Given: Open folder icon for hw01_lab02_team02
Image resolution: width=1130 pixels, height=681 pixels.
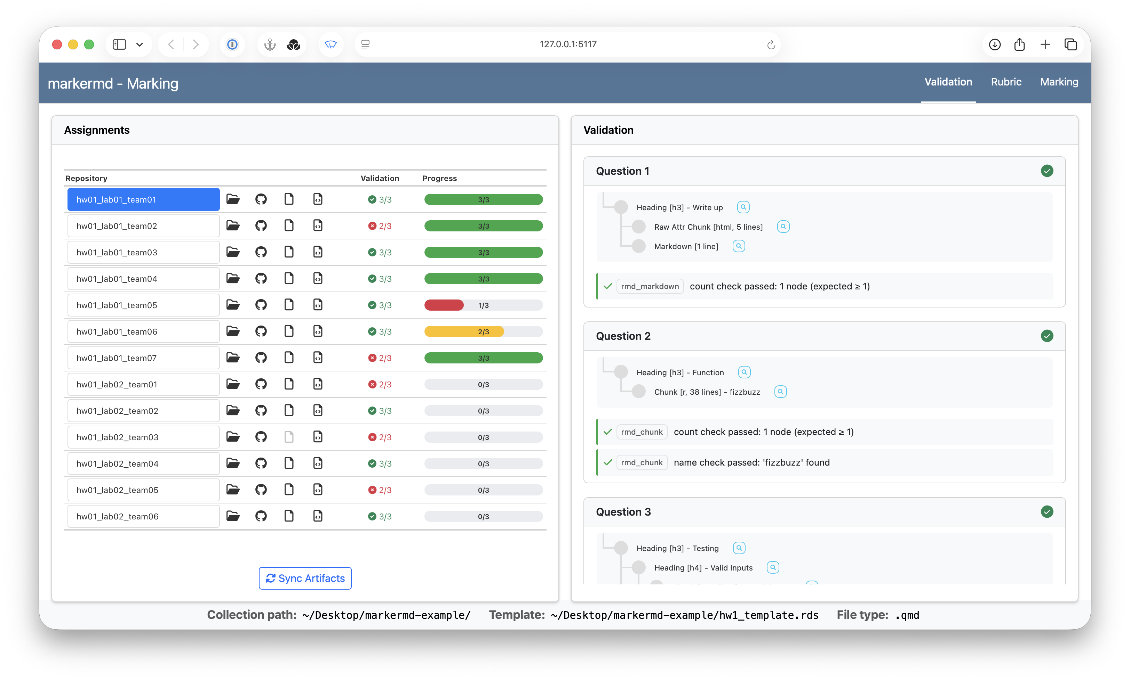Looking at the screenshot, I should point(233,410).
